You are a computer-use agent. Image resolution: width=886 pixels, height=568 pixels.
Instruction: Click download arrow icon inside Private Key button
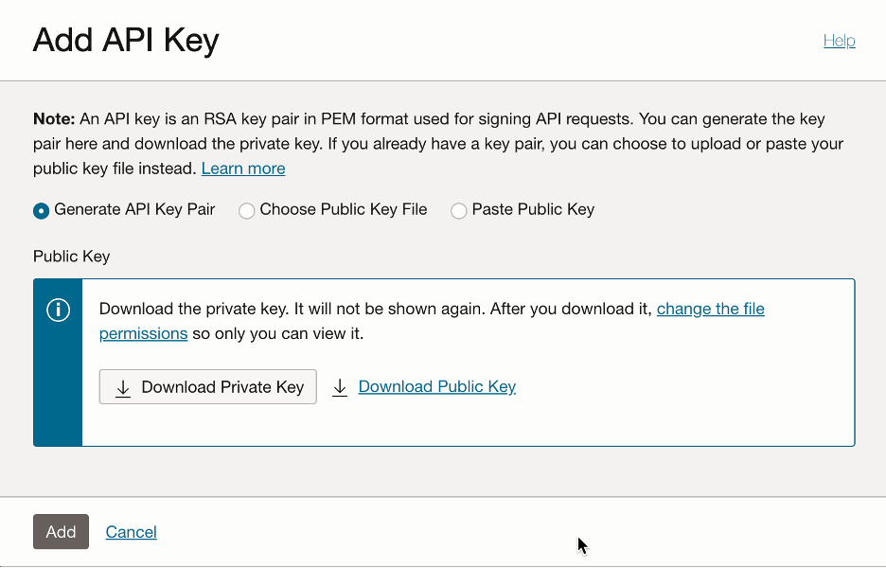tap(123, 388)
